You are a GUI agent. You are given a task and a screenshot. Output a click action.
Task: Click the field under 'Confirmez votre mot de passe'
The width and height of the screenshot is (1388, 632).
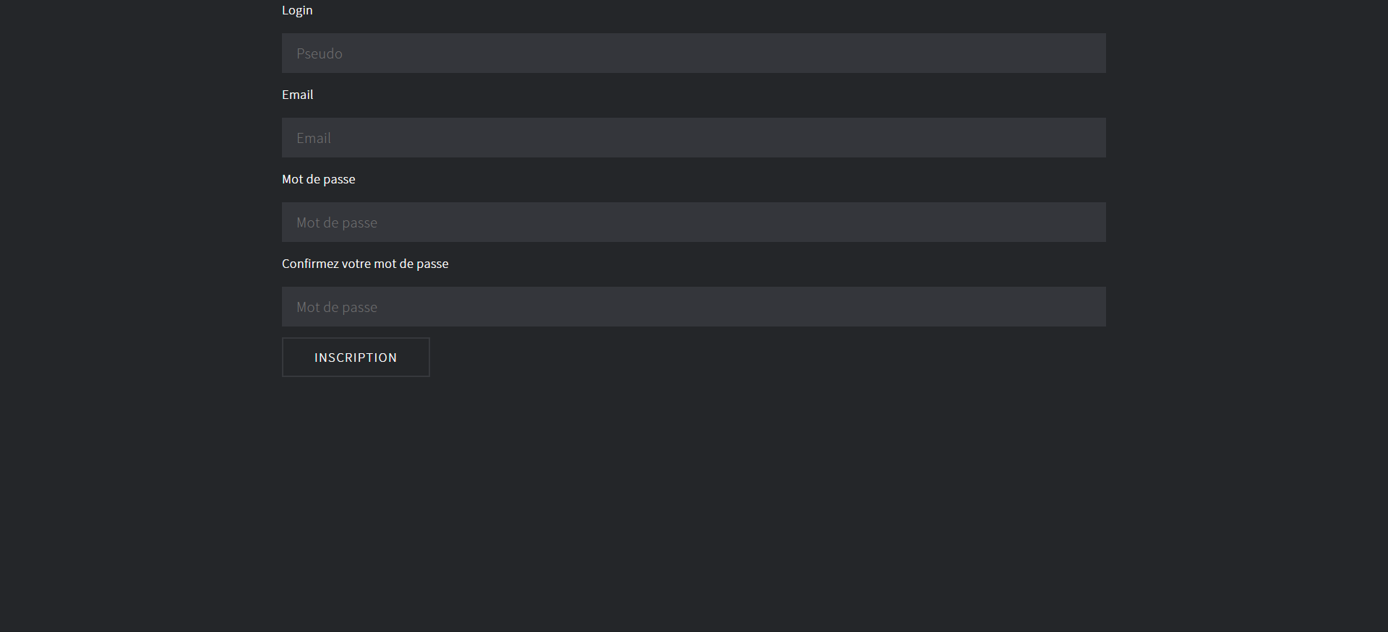point(693,306)
